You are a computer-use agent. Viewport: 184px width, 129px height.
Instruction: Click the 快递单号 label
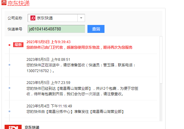tap(15, 29)
